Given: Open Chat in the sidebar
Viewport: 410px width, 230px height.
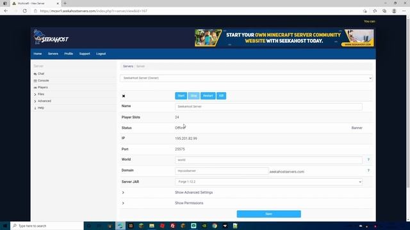Looking at the screenshot, I should click(x=41, y=74).
